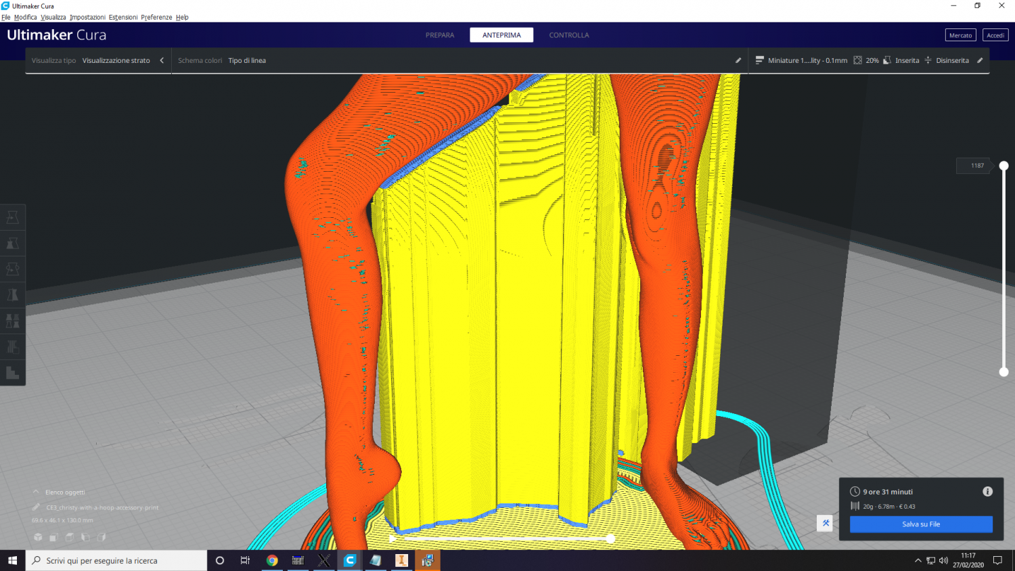Switch to the ANTEPRIMA stage
The height and width of the screenshot is (571, 1015).
[x=501, y=35]
